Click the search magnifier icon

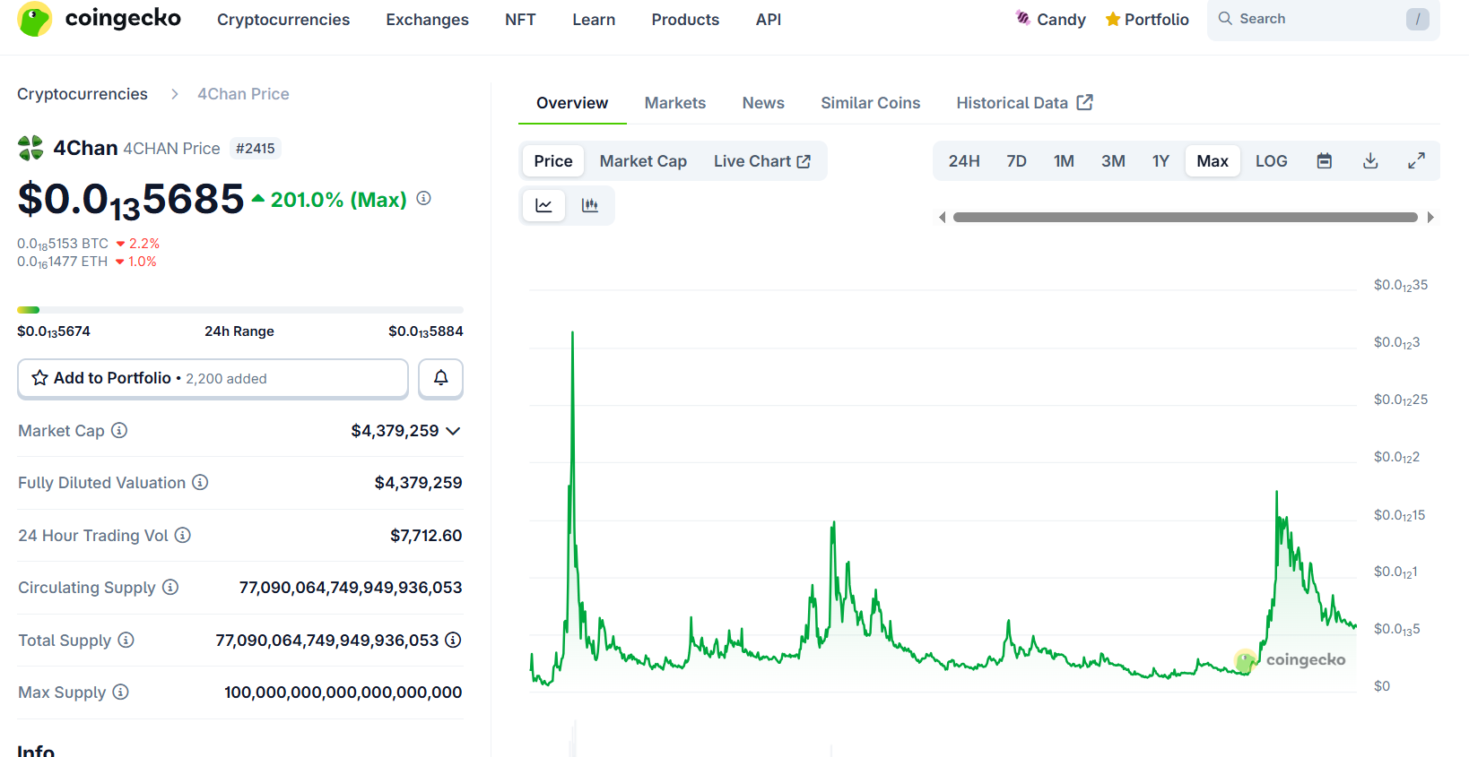click(1225, 18)
